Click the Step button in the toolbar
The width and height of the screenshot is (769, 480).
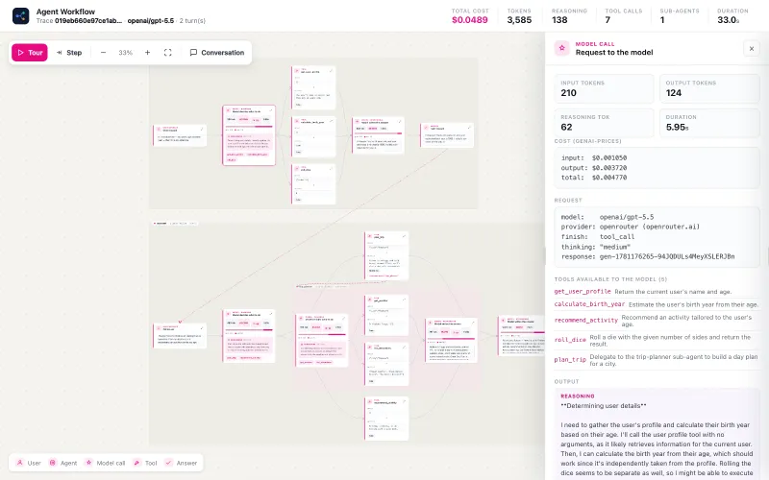click(69, 53)
